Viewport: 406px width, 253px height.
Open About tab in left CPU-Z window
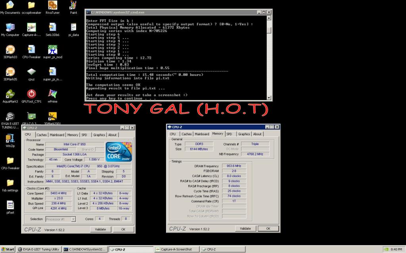click(x=112, y=135)
